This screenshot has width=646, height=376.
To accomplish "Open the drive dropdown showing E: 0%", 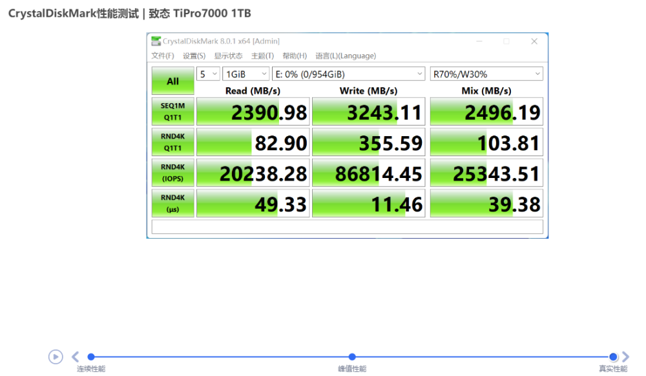I will click(x=349, y=74).
